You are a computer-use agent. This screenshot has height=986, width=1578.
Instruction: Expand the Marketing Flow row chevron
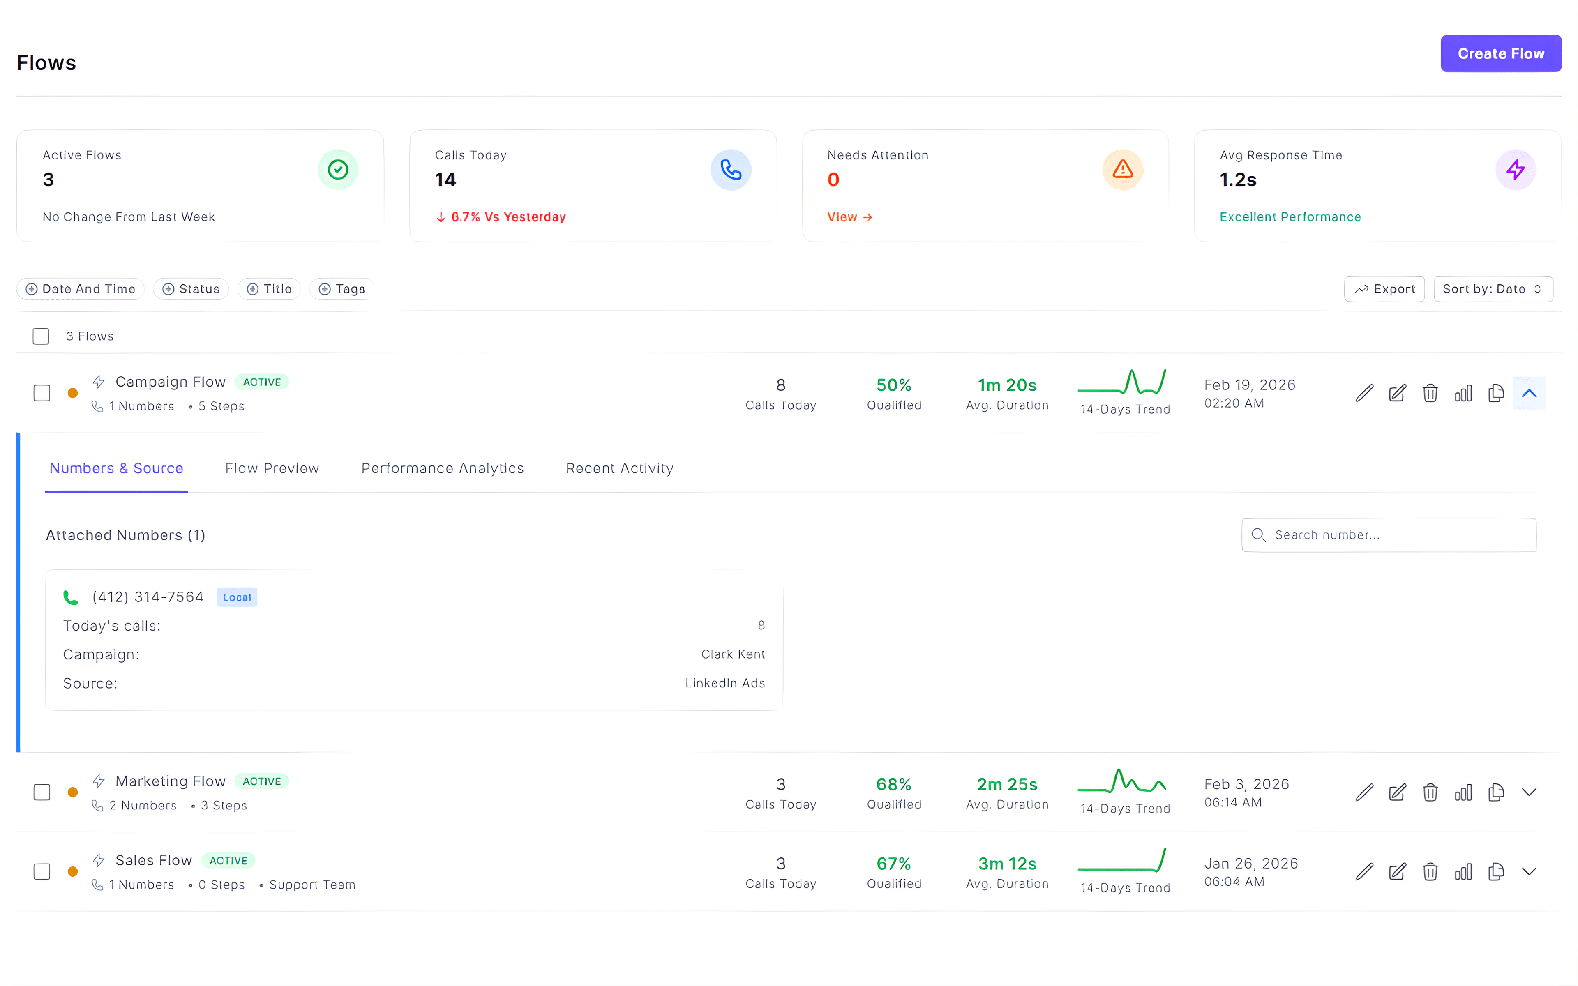tap(1529, 792)
